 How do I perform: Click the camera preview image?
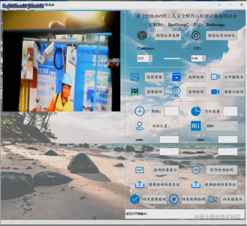tap(62, 61)
